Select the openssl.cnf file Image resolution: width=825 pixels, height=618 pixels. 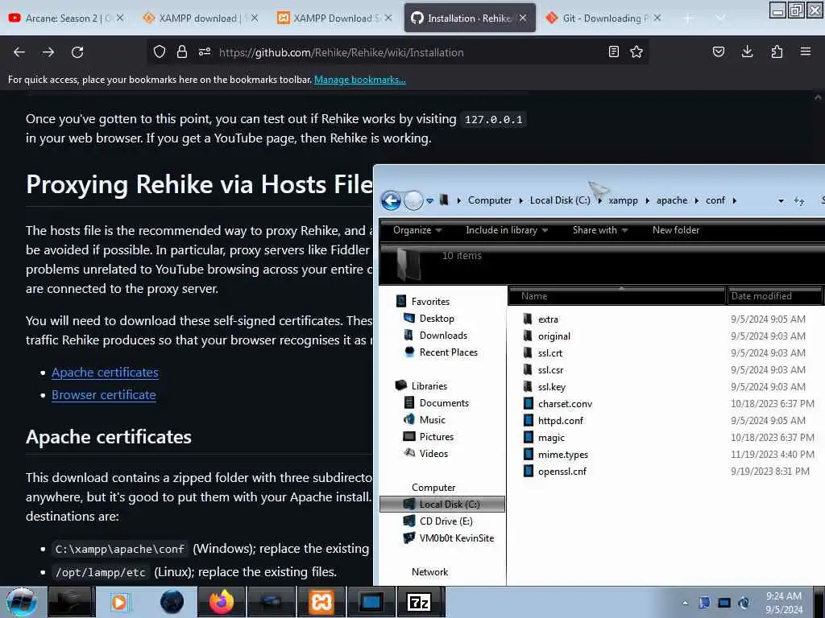562,472
